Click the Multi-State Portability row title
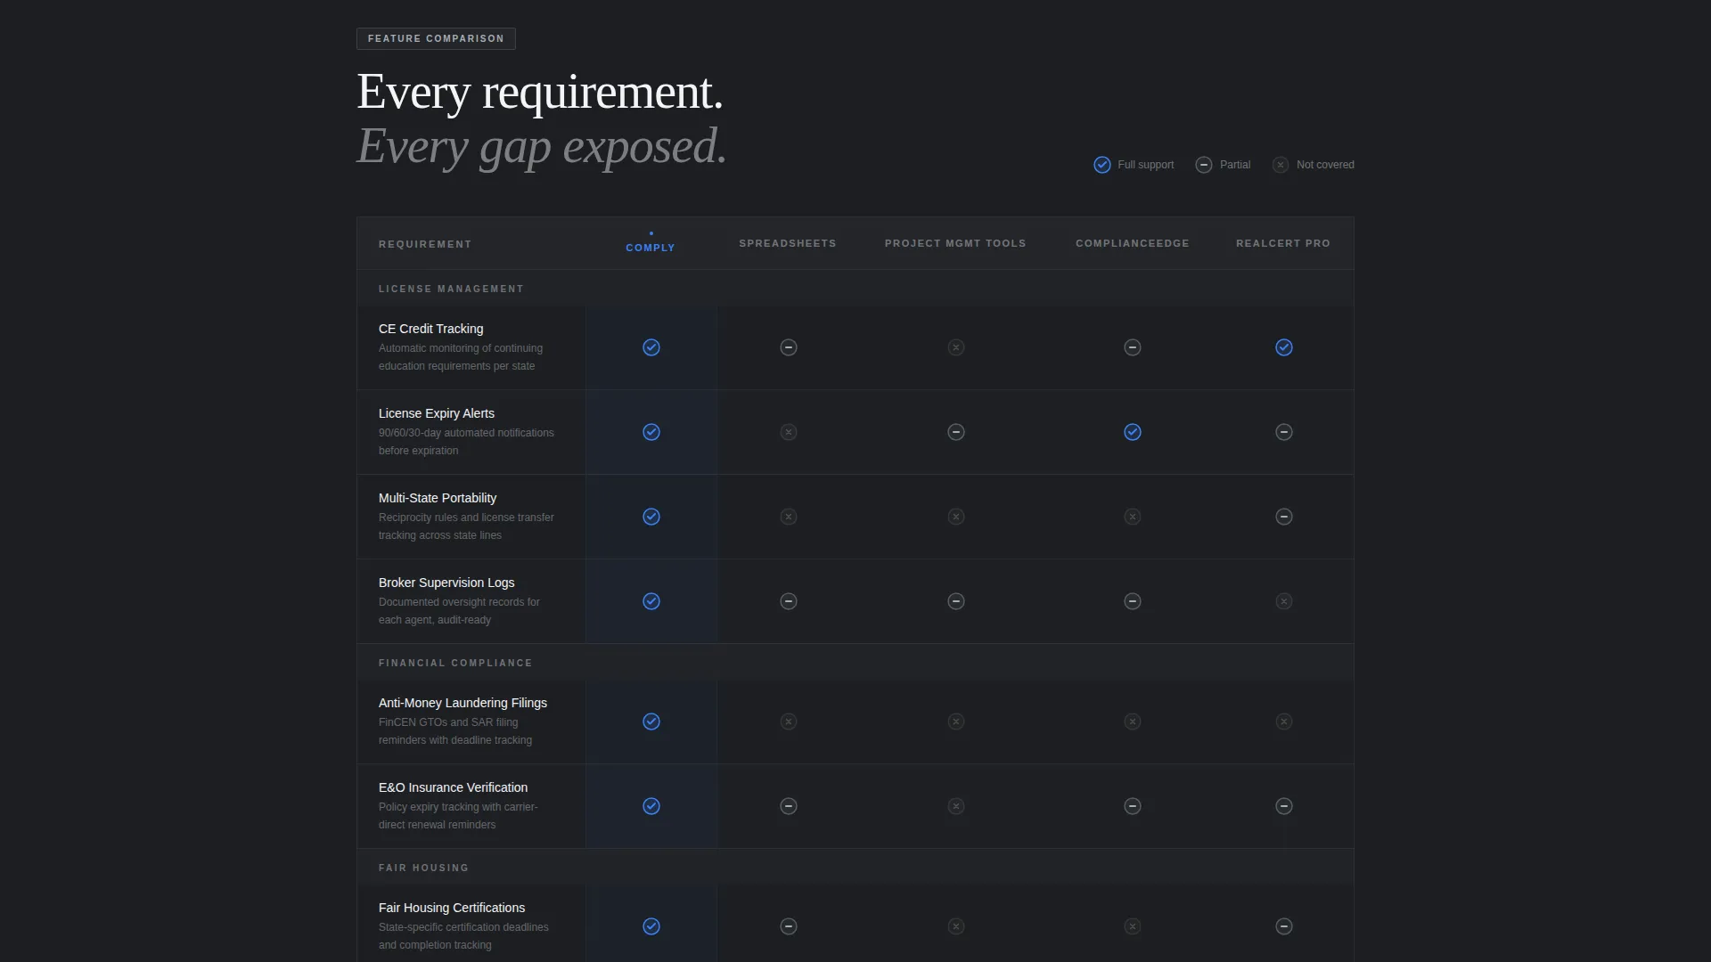 tap(438, 498)
